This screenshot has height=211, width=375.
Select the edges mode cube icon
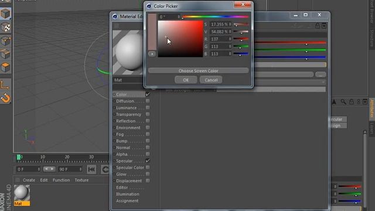tap(5, 55)
